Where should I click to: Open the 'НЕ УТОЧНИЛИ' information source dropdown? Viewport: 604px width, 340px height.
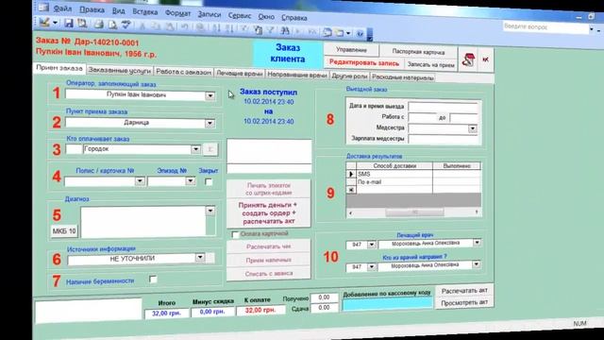pos(200,258)
